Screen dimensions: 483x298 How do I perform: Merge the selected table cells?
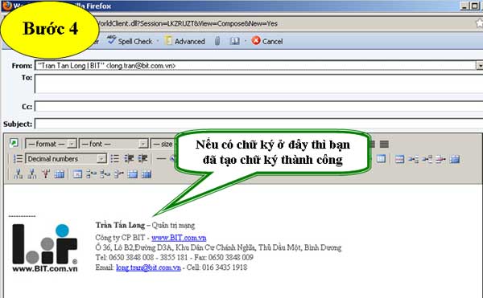point(133,174)
